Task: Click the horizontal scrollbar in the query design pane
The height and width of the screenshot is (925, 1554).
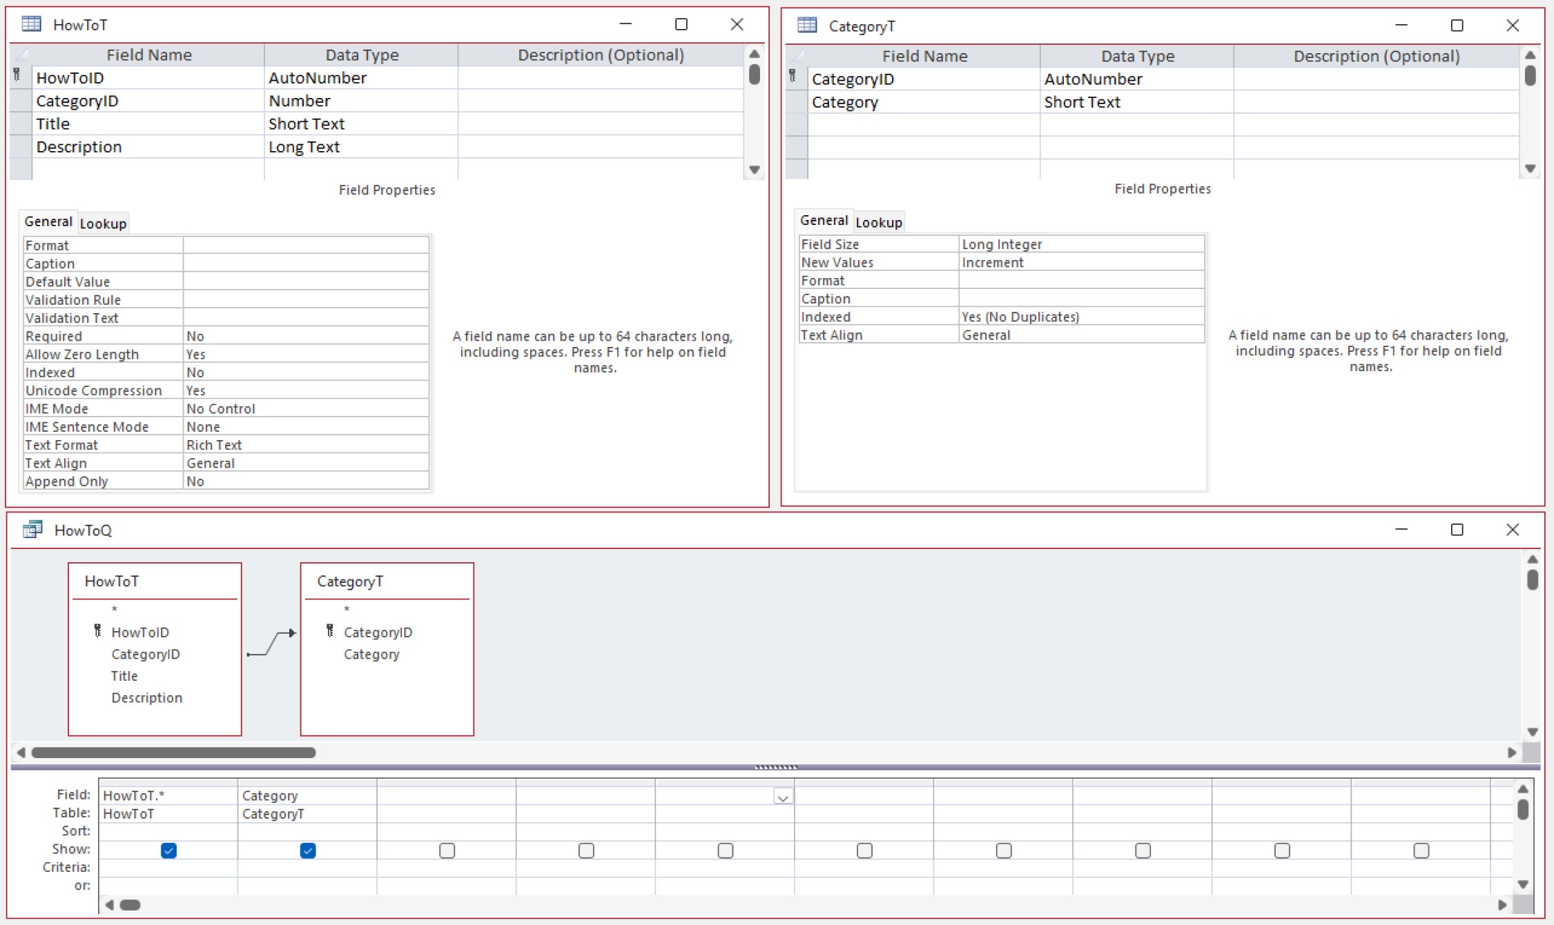Action: tap(173, 753)
